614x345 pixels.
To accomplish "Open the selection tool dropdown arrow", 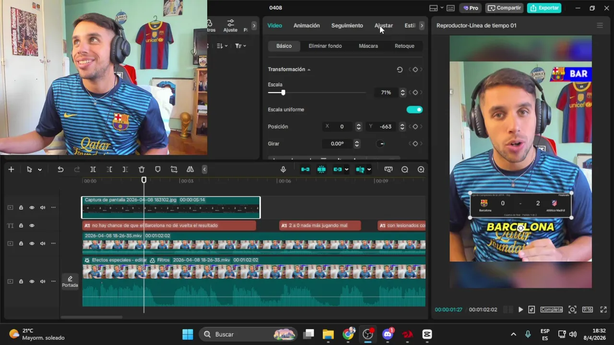I will (x=39, y=170).
